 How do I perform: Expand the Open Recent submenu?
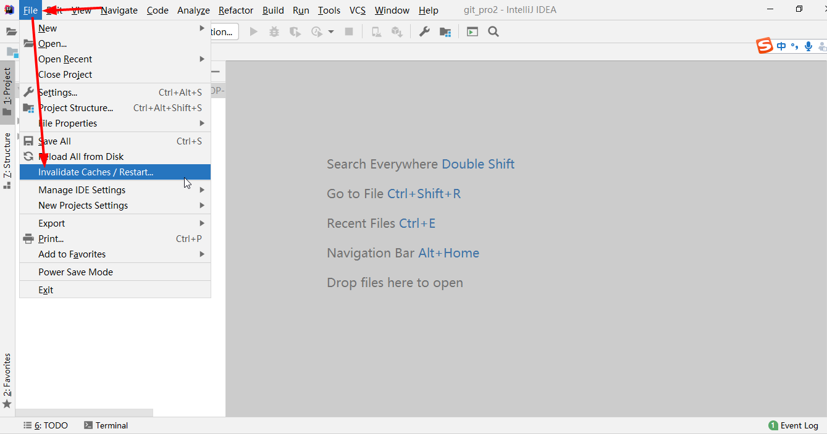pyautogui.click(x=115, y=59)
